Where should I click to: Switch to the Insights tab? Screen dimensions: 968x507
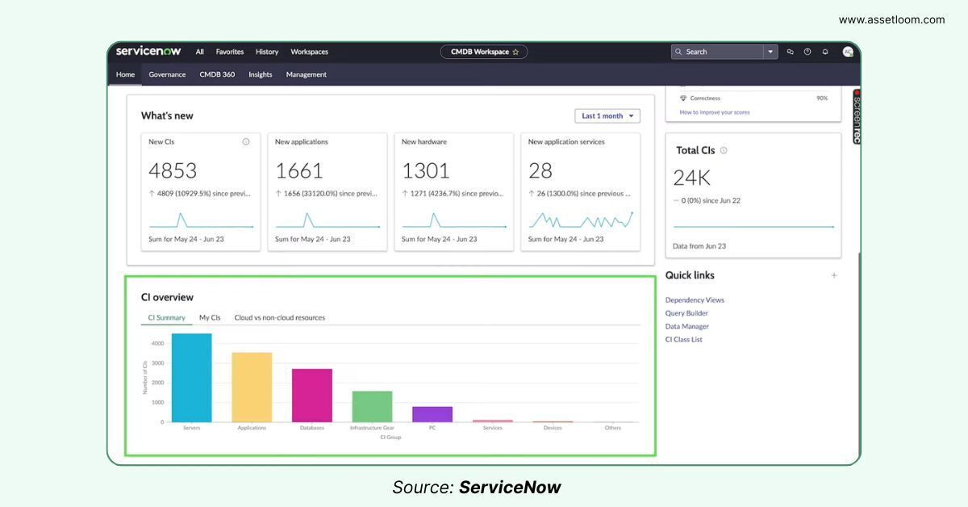261,74
